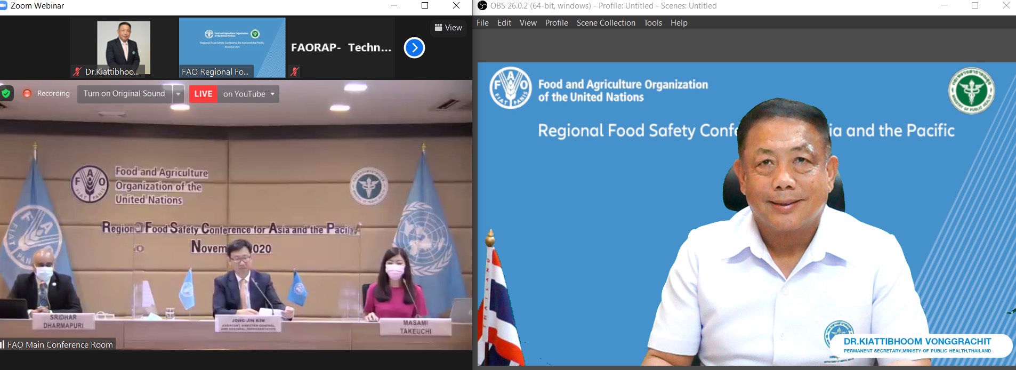Screen dimensions: 1016x370
Task: Open the Edit menu in OBS
Action: (x=504, y=23)
